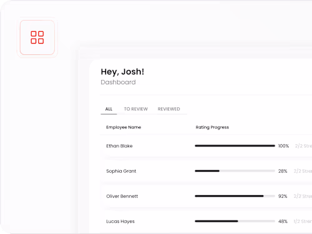Viewport: 312px width, 234px height.
Task: Switch to the REVIEWED tab
Action: (x=168, y=109)
